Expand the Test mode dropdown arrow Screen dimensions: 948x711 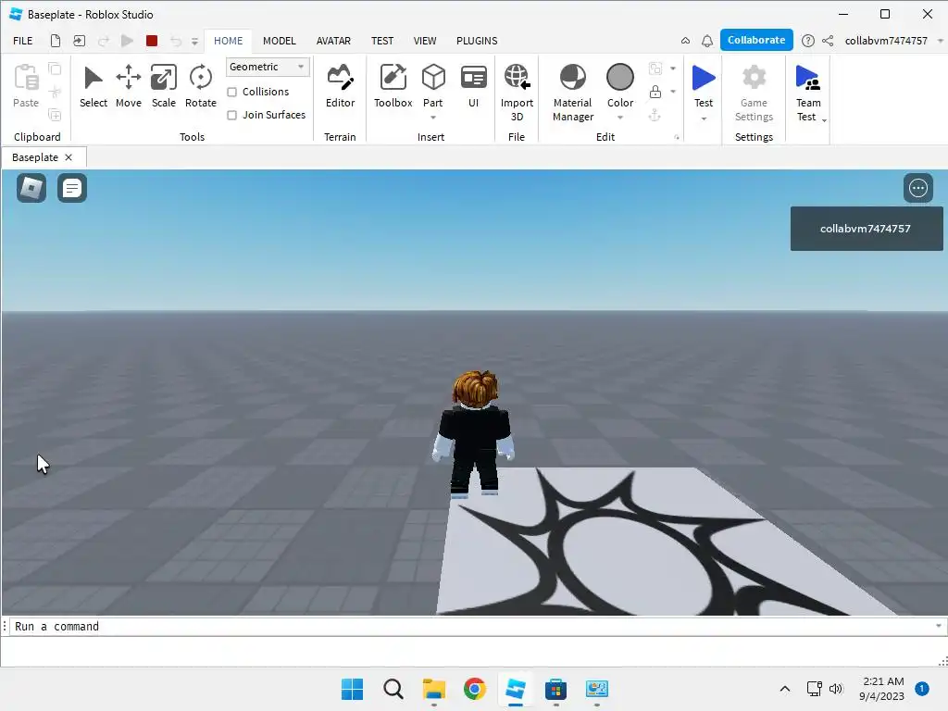(704, 118)
